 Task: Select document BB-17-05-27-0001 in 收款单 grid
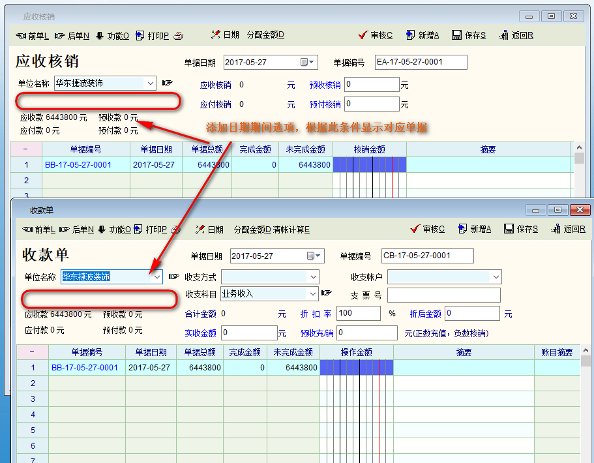pos(85,368)
